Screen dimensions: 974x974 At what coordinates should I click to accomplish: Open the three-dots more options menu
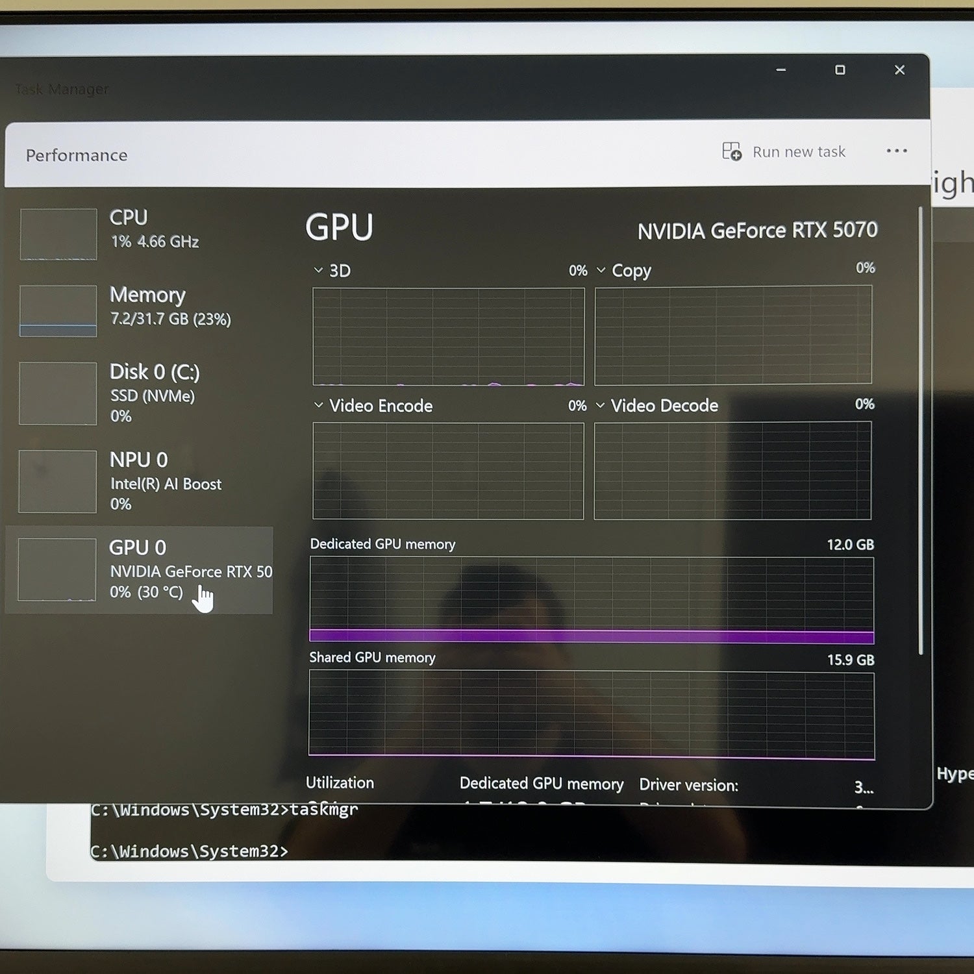click(x=897, y=151)
